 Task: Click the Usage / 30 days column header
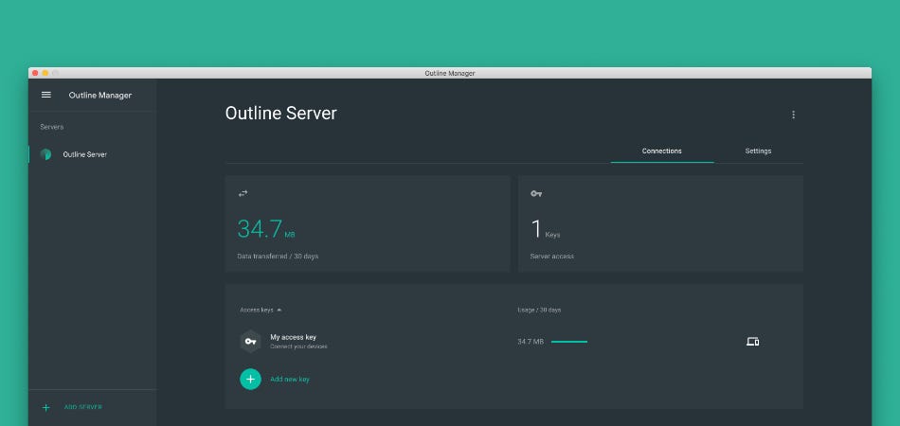(539, 311)
